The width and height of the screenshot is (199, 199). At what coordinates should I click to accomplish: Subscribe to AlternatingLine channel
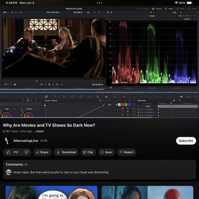tap(186, 141)
